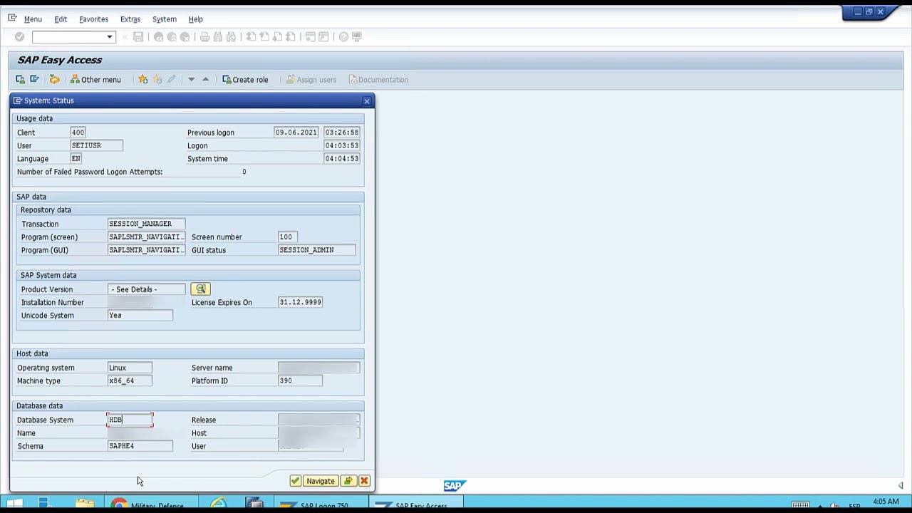This screenshot has height=513, width=912.
Task: Click the Schema field SAPHE4
Action: tap(140, 446)
